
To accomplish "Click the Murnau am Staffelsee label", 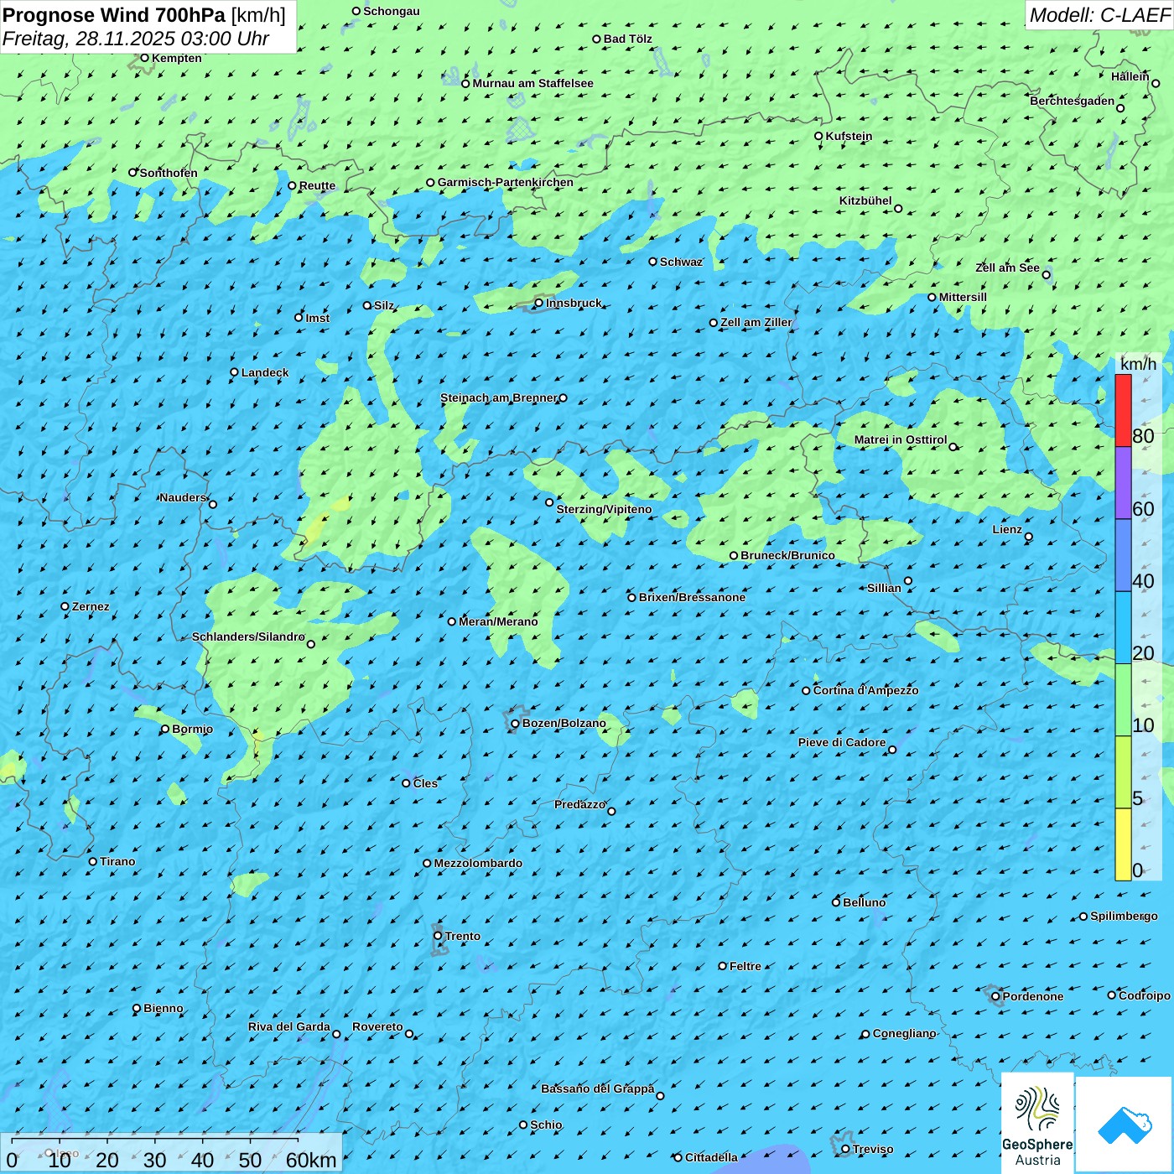I will coord(532,83).
